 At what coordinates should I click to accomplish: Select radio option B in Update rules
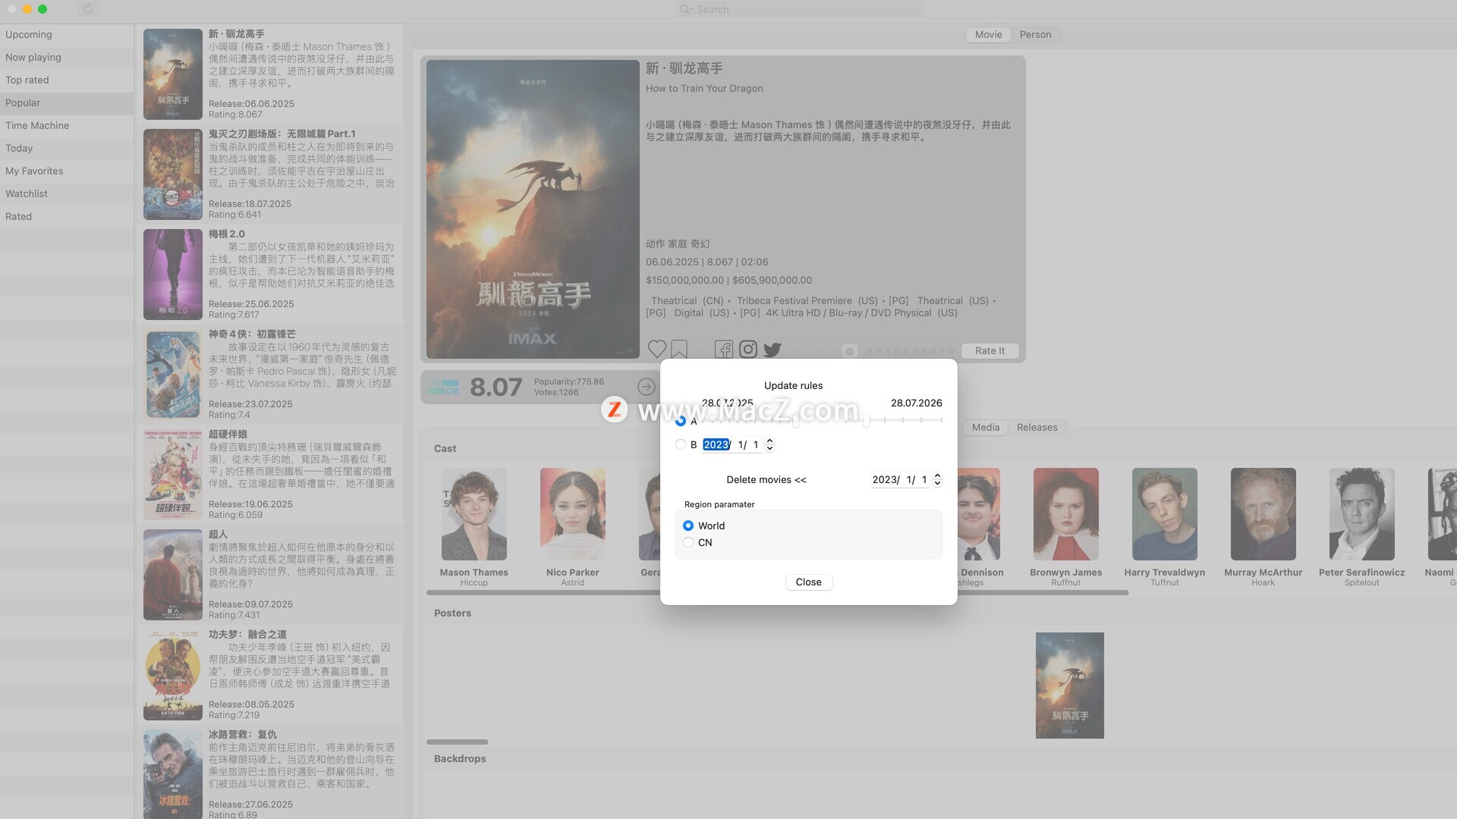tap(680, 444)
